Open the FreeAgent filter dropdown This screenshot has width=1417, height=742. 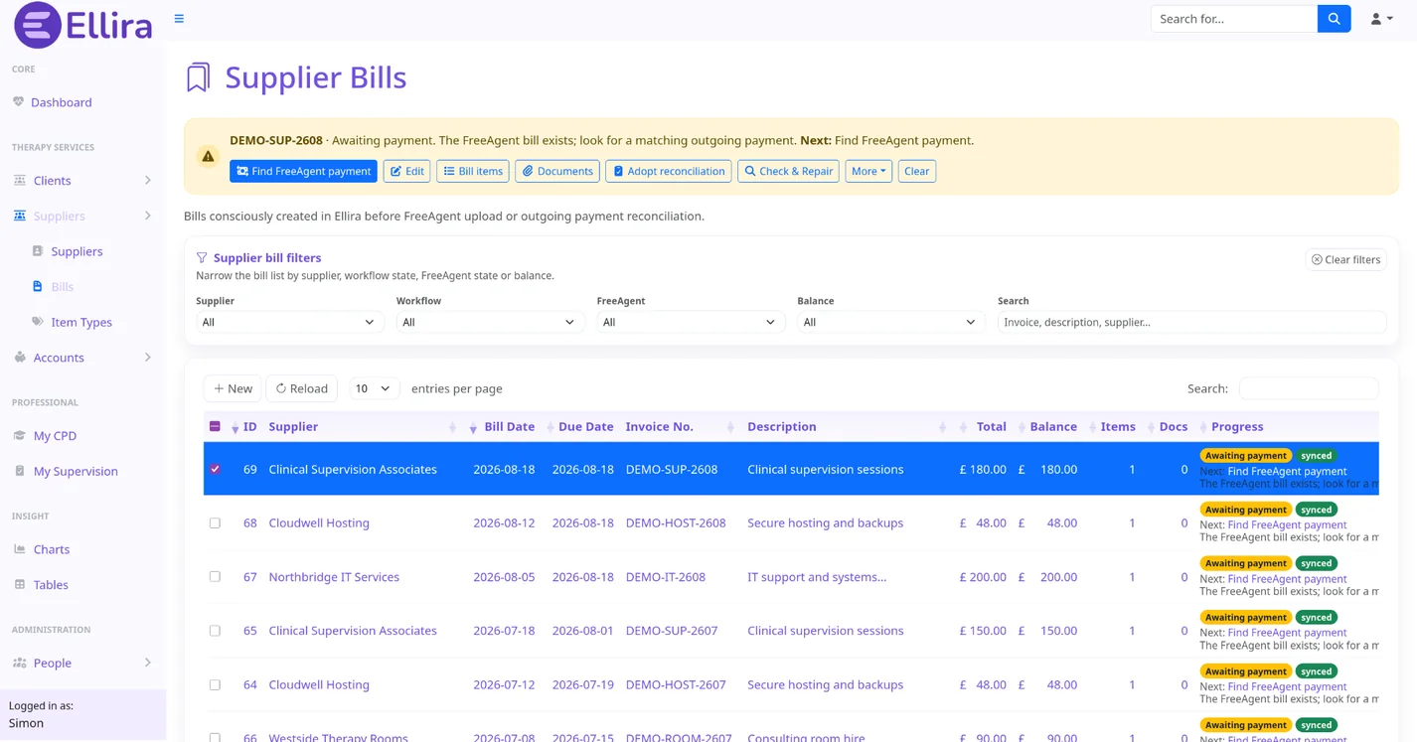(x=689, y=322)
